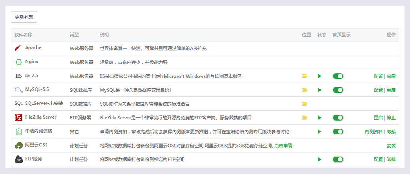Click 重启 link for MySQL-5.5
Image resolution: width=410 pixels, height=174 pixels.
(391, 90)
